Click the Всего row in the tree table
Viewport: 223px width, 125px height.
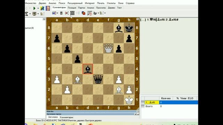point(169,106)
